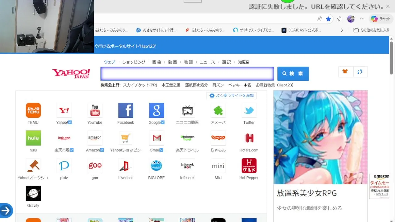
Task: Open BOATCAST bookmark in favorites bar
Action: pyautogui.click(x=301, y=30)
